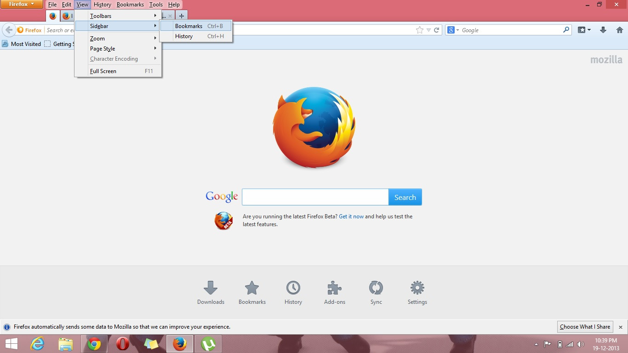The width and height of the screenshot is (628, 353).
Task: Open the History clock shortcut on start page
Action: click(x=293, y=293)
